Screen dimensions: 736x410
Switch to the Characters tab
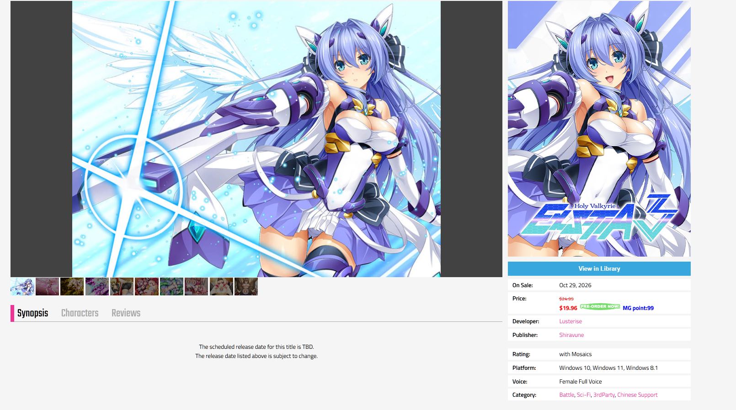[x=80, y=313]
